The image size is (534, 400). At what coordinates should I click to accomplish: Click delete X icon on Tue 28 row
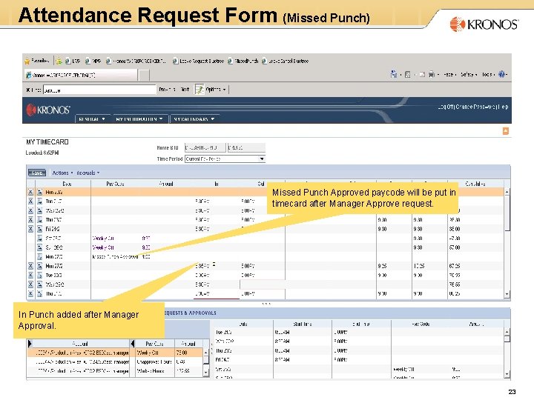pyautogui.click(x=30, y=275)
